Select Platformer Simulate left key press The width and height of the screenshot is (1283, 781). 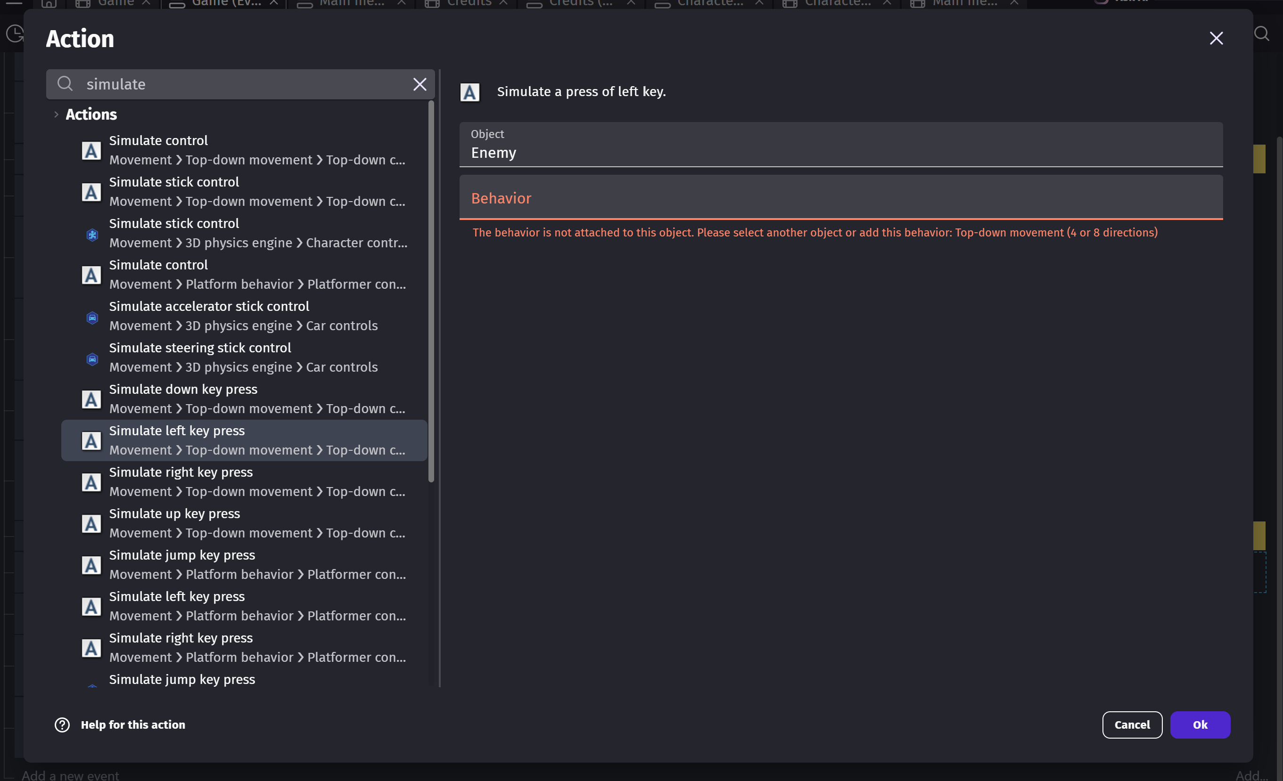244,606
